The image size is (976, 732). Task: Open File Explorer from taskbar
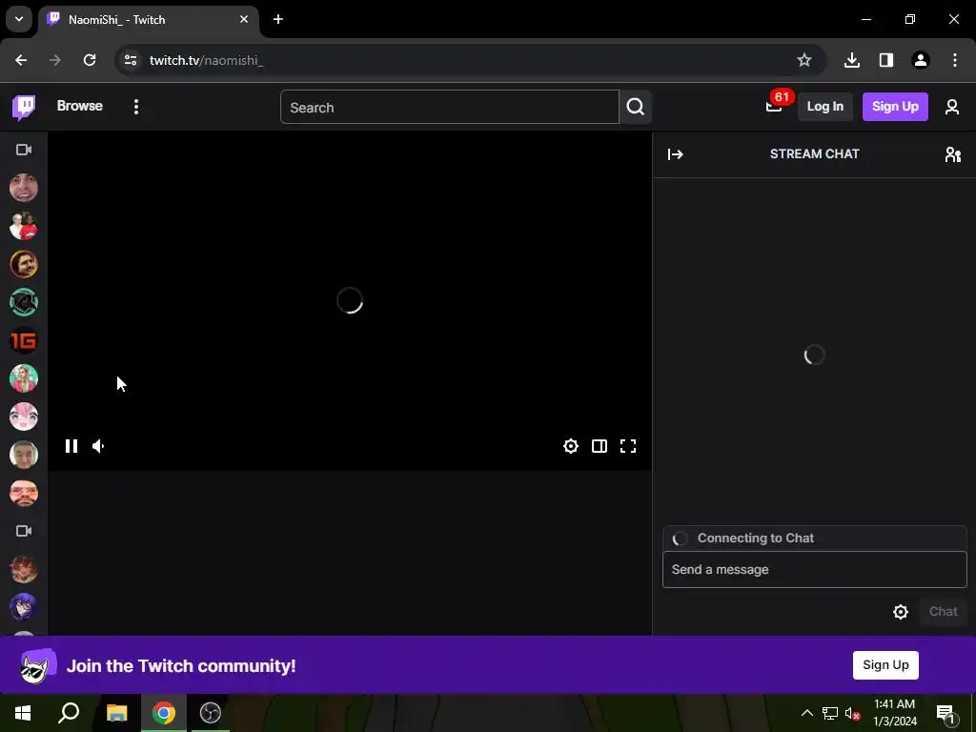(x=116, y=713)
